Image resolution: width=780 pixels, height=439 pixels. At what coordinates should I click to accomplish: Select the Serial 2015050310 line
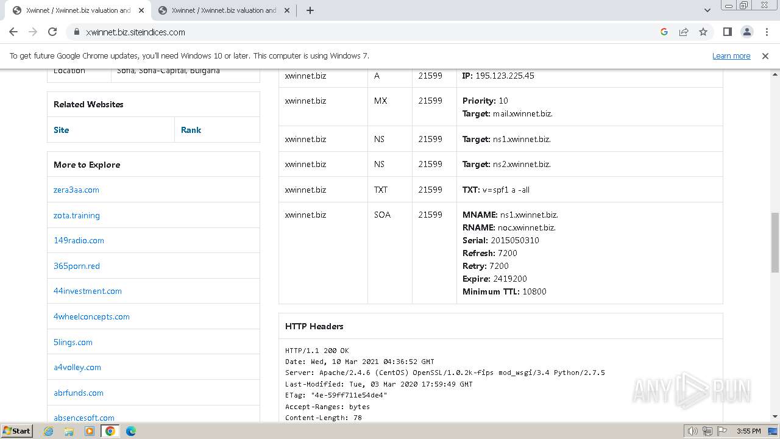[501, 240]
